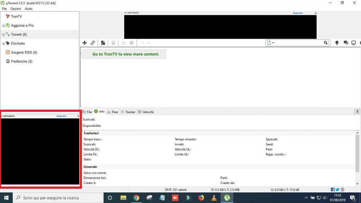This screenshot has width=361, height=203.
Task: Open the lightbulb bundles icon
Action: 337,43
